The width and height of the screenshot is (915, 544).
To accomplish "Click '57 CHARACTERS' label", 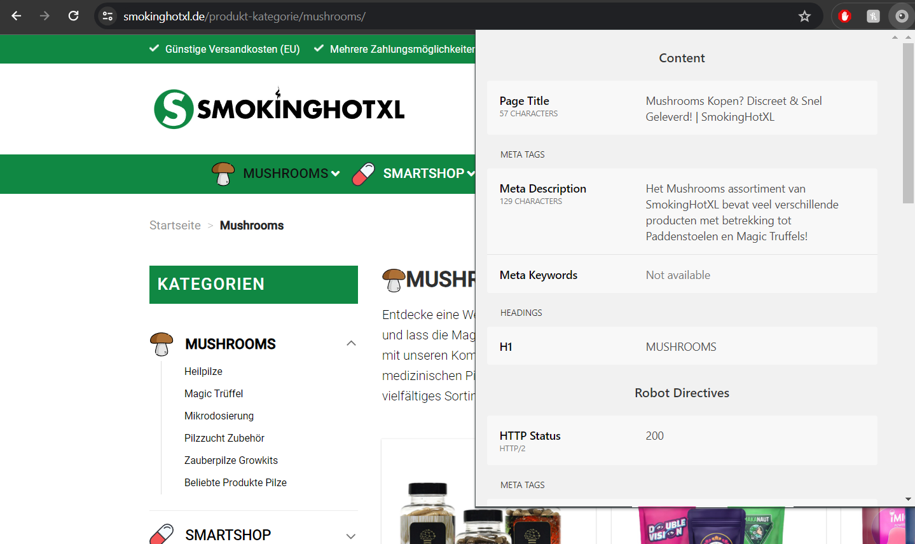I will click(x=528, y=114).
